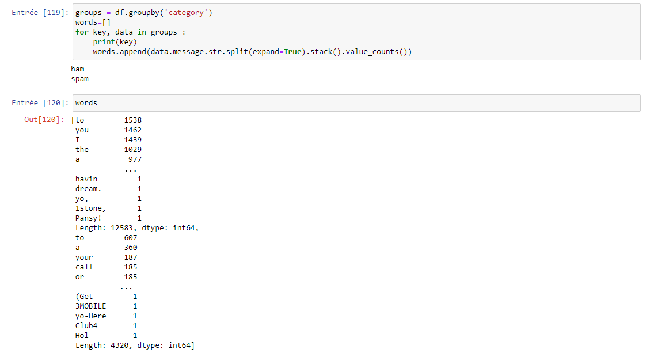Click the 'category' string in the groupby call

[187, 13]
